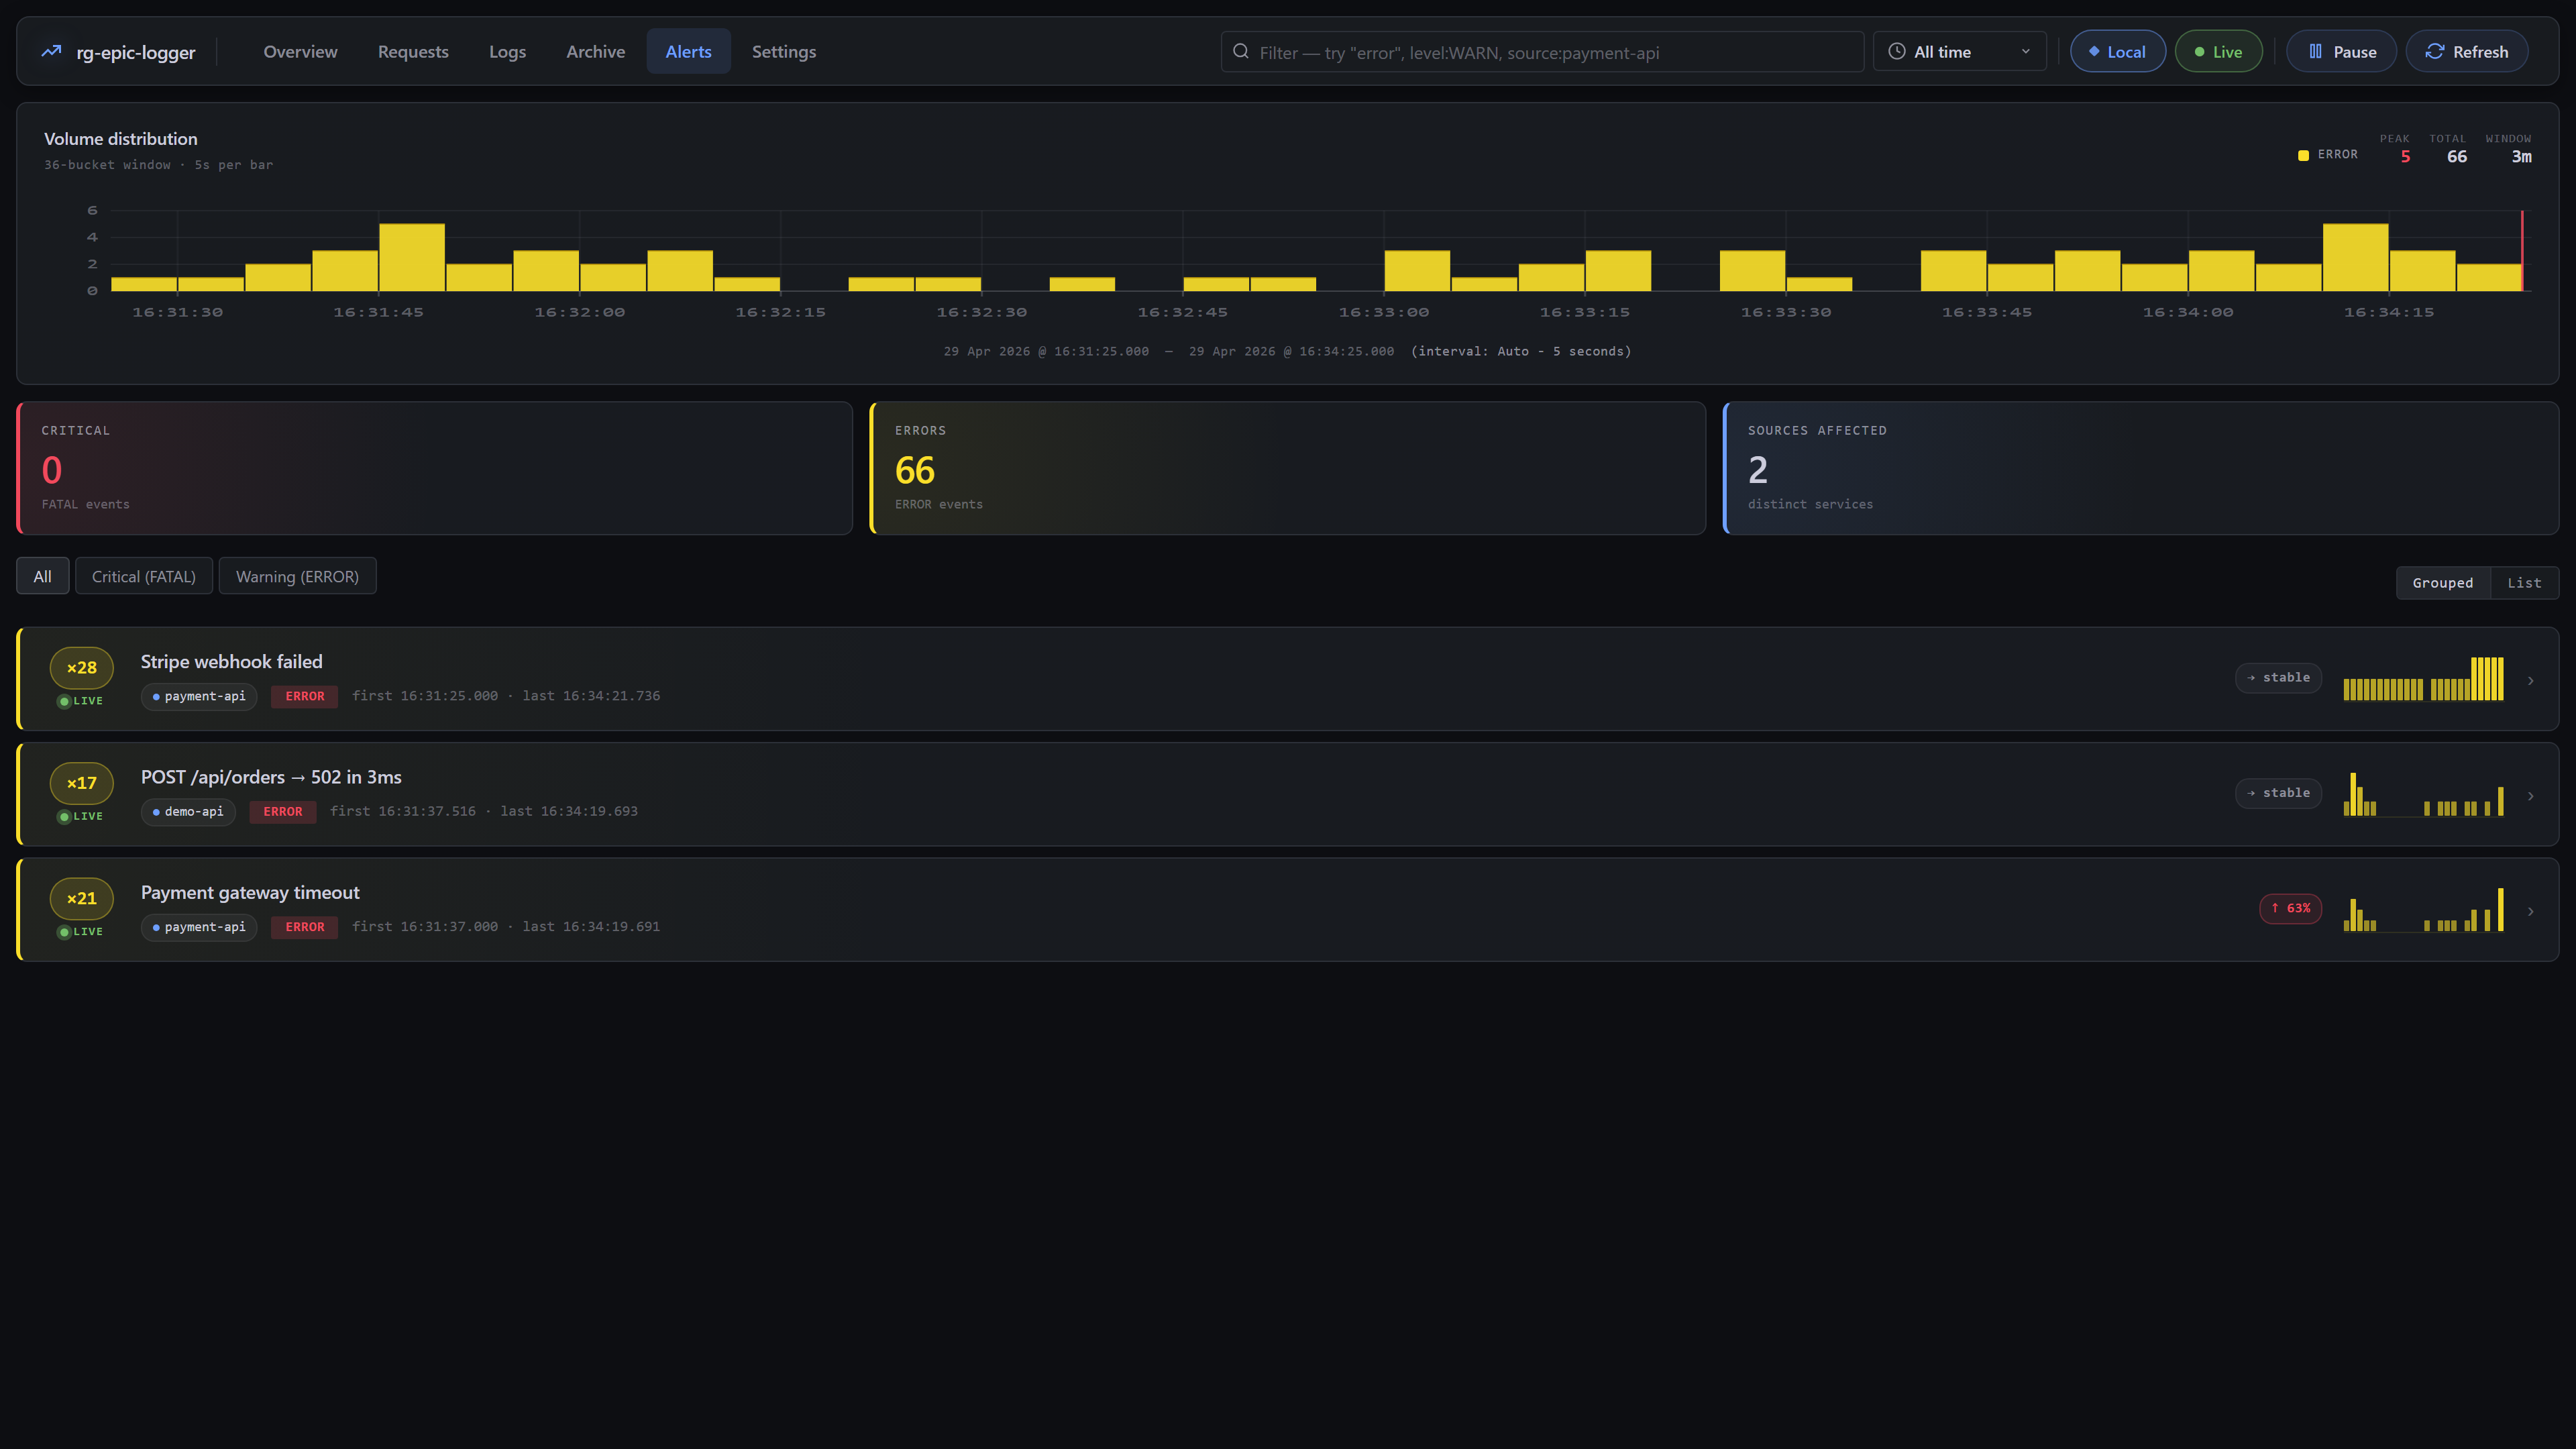The height and width of the screenshot is (1449, 2576).
Task: Click the clock icon beside All time
Action: 1896,51
